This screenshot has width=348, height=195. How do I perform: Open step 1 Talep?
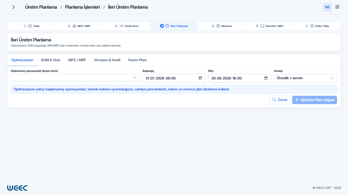tap(31, 26)
